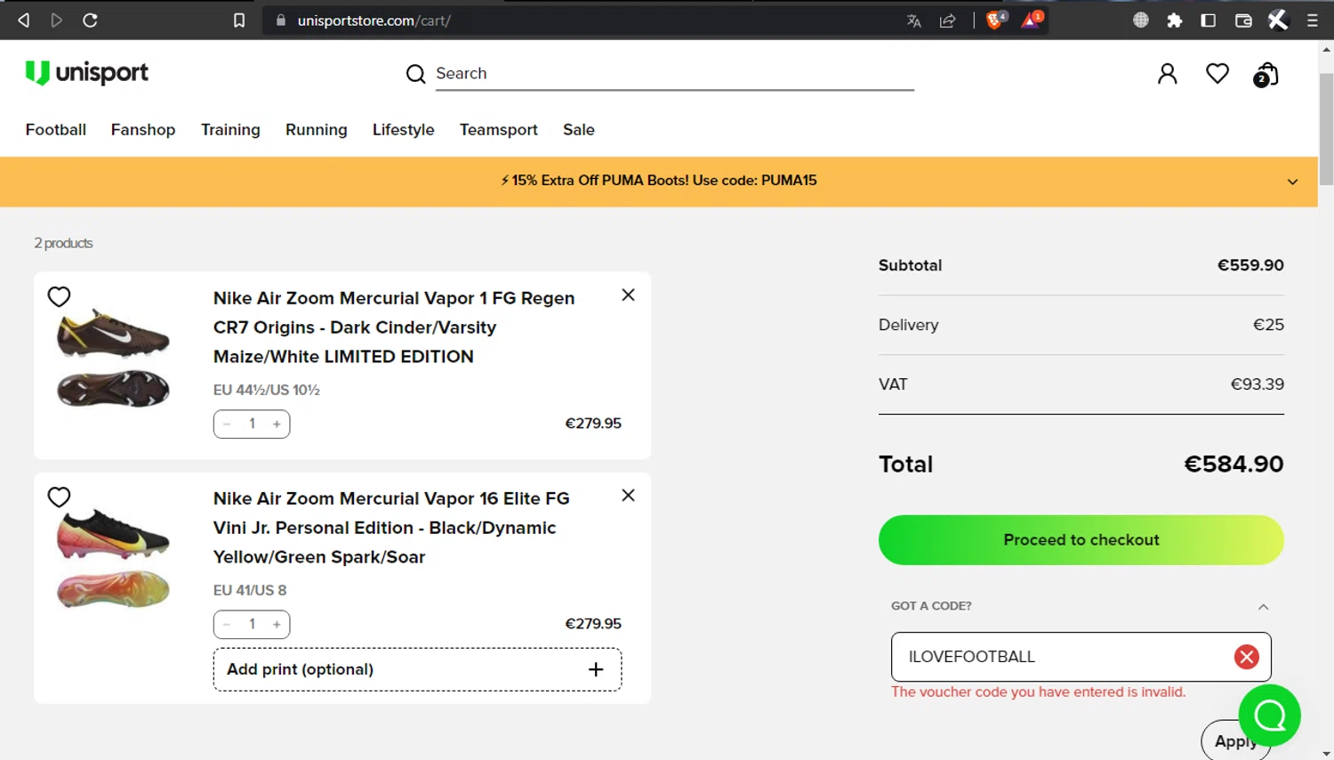Open the user account icon
Viewport: 1334px width, 760px height.
(x=1167, y=74)
